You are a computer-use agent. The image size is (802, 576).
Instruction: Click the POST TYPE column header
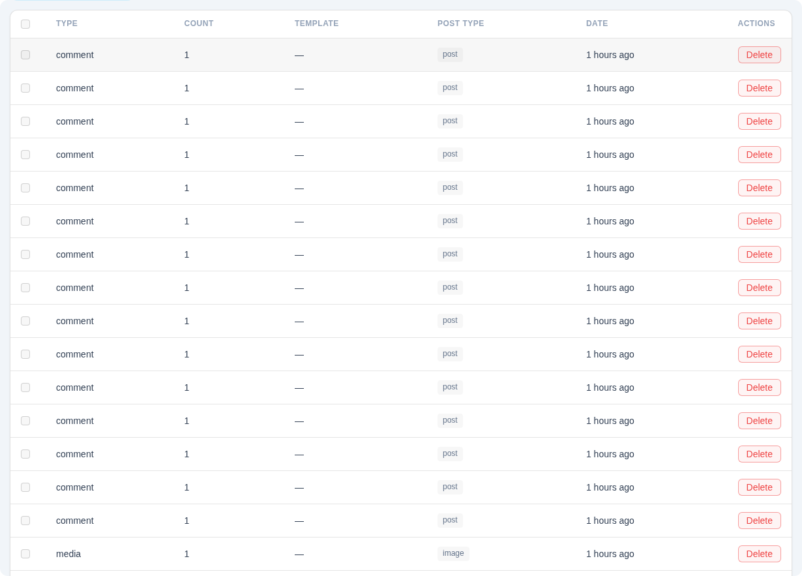pos(461,23)
